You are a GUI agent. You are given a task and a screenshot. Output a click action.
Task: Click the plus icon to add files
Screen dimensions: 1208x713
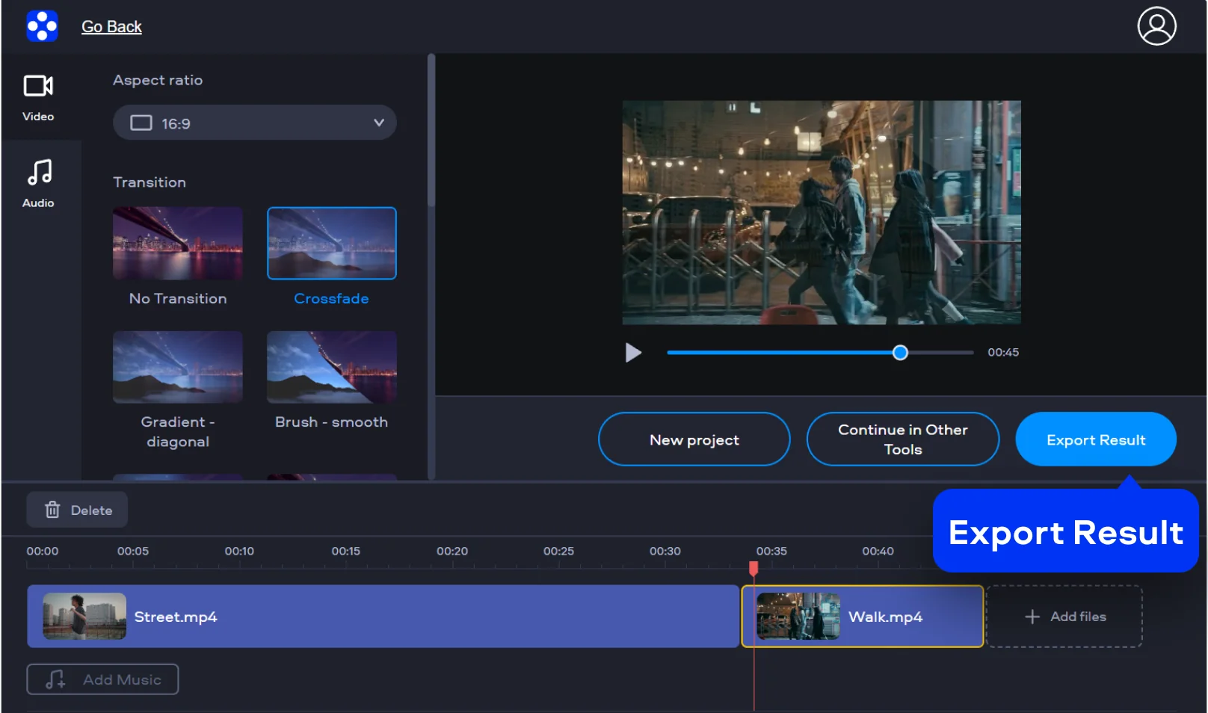(x=1032, y=617)
